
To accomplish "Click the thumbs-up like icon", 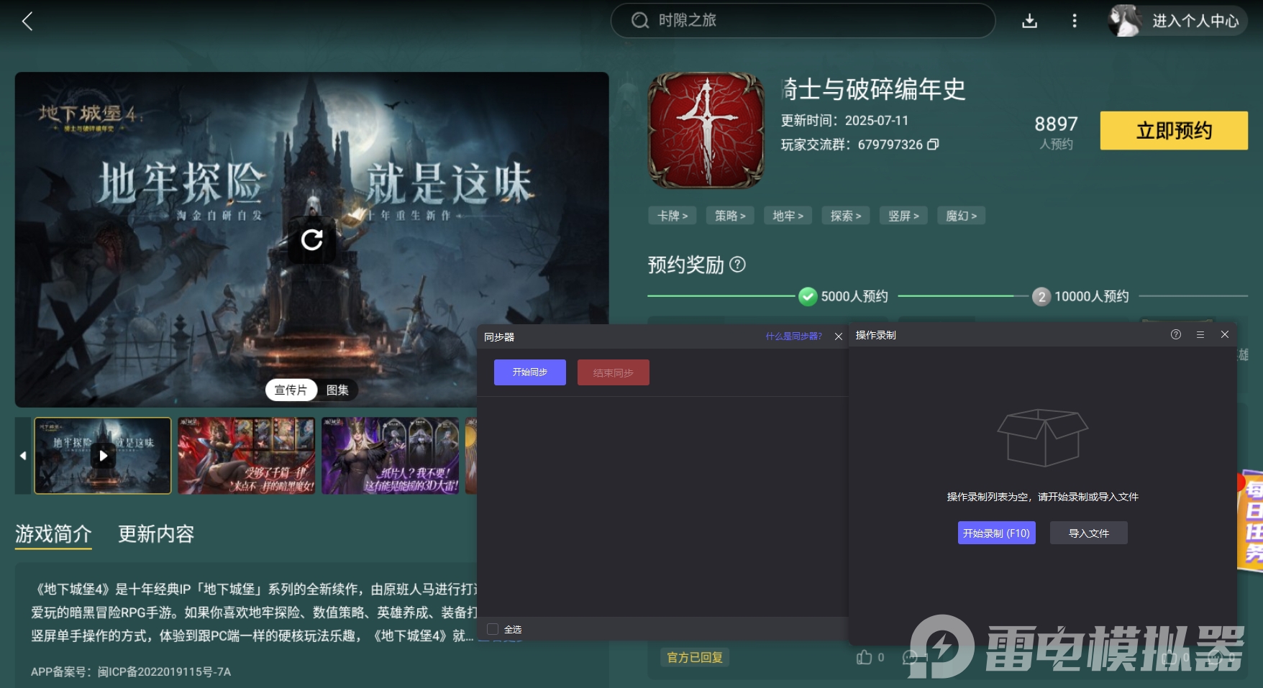I will (865, 657).
